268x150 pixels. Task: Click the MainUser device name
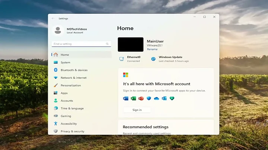[155, 41]
